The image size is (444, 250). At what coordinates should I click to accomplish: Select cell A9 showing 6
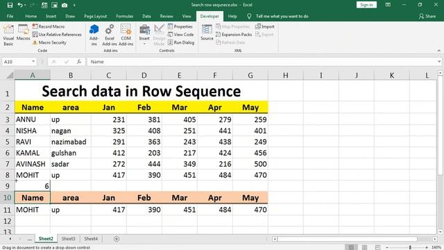pos(33,186)
